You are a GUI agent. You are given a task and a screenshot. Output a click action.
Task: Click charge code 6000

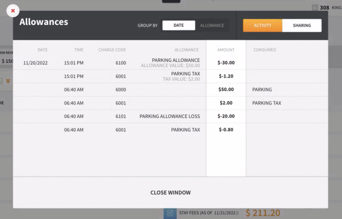pos(121,90)
